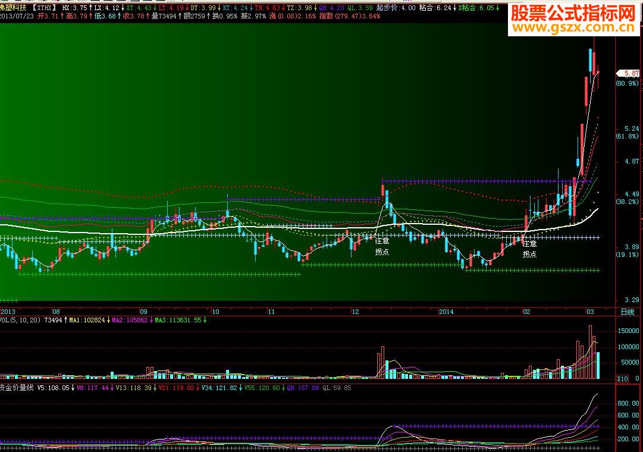Screen dimensions: 643x452
Task: Click the current price tag 5.87
Action: pos(628,73)
